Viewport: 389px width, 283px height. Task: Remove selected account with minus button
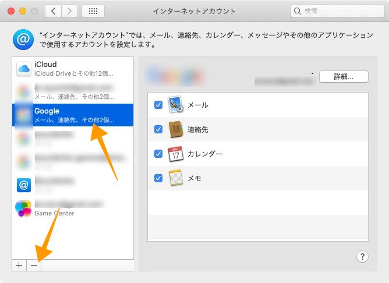(34, 265)
